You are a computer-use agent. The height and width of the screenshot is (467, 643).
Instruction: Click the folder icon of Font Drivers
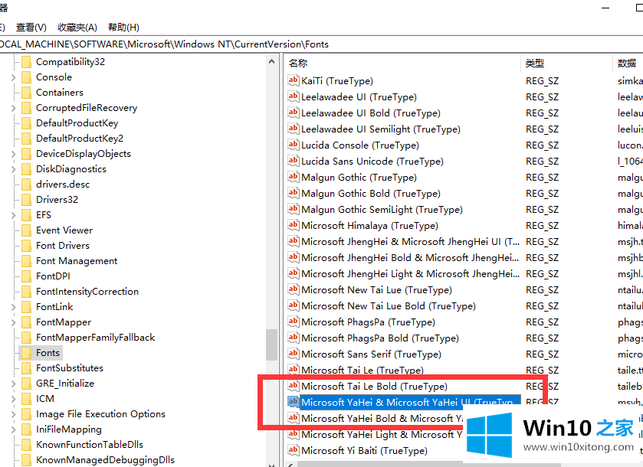[x=26, y=246]
